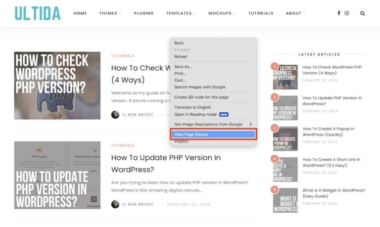This screenshot has height=227, width=380.
Task: Open the Tutorials nav item
Action: click(261, 13)
